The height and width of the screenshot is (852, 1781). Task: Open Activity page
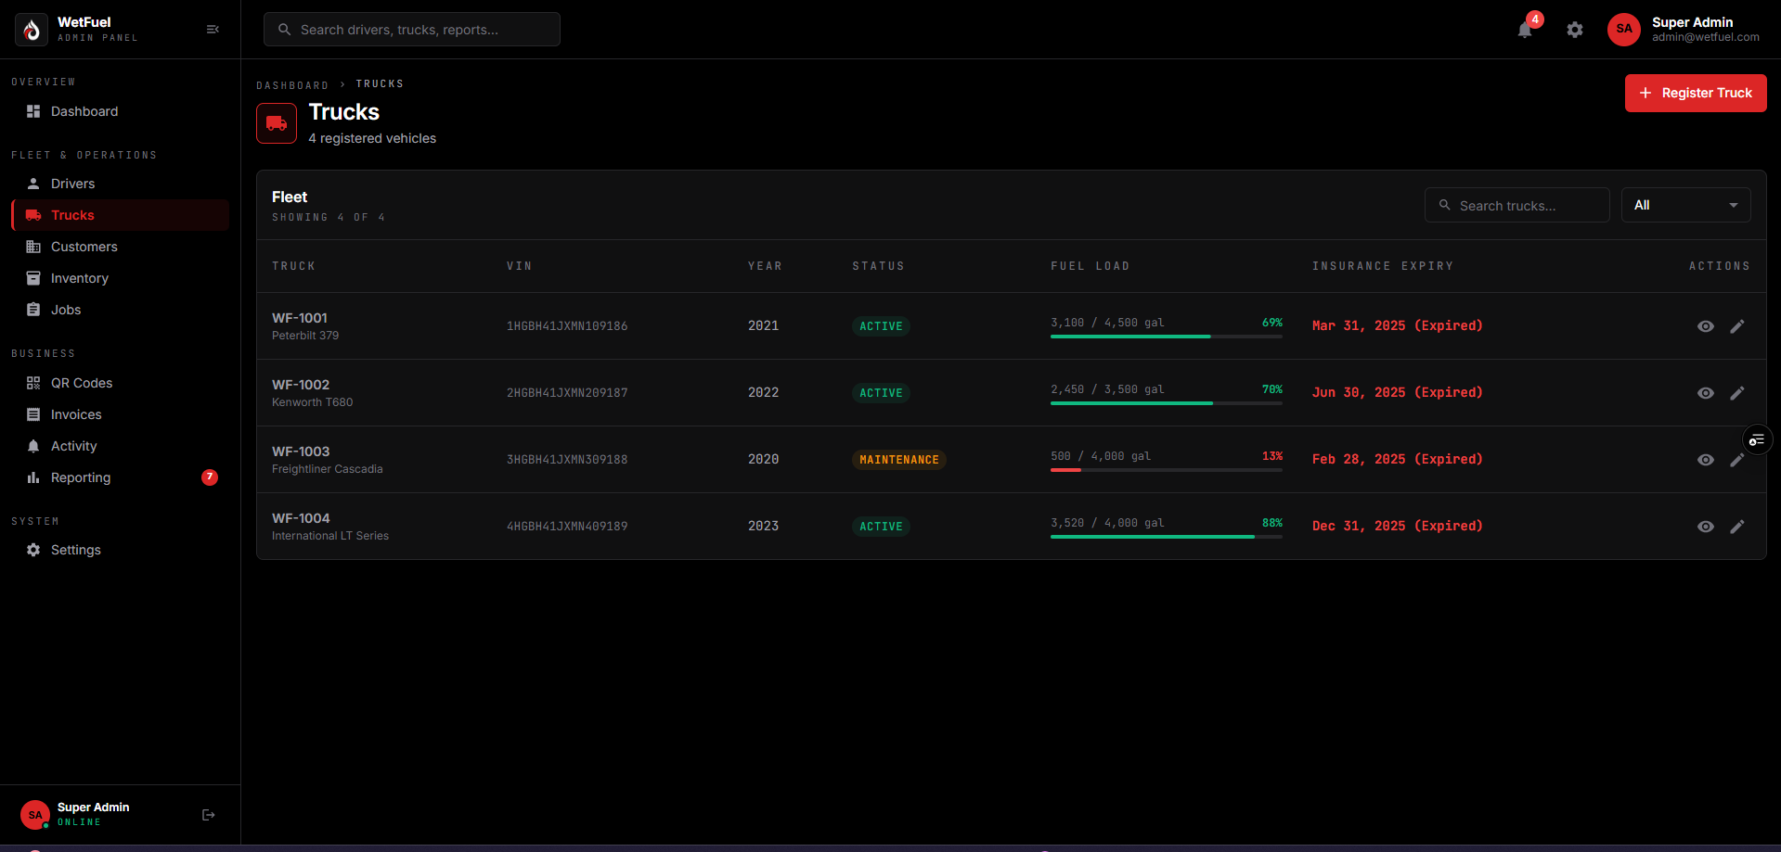coord(120,446)
